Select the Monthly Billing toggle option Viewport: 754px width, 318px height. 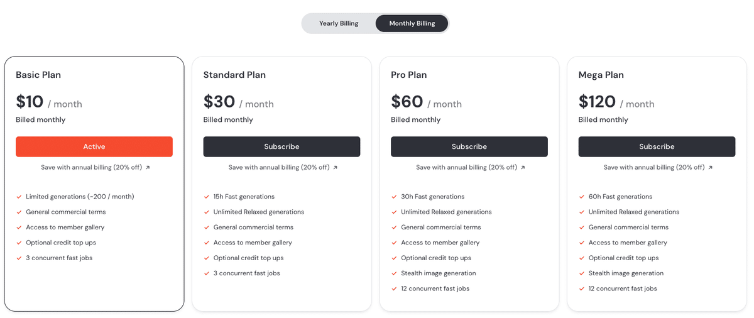(x=412, y=24)
